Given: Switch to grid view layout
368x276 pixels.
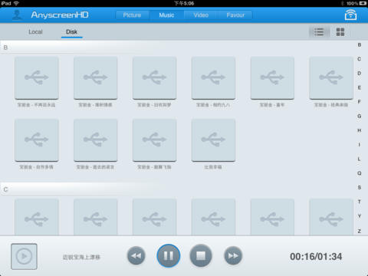Looking at the screenshot, I should point(340,32).
